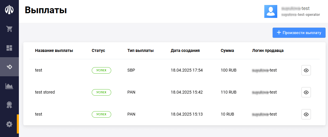View details of the 'test stored' payout
This screenshot has height=137, width=328.
click(x=306, y=92)
